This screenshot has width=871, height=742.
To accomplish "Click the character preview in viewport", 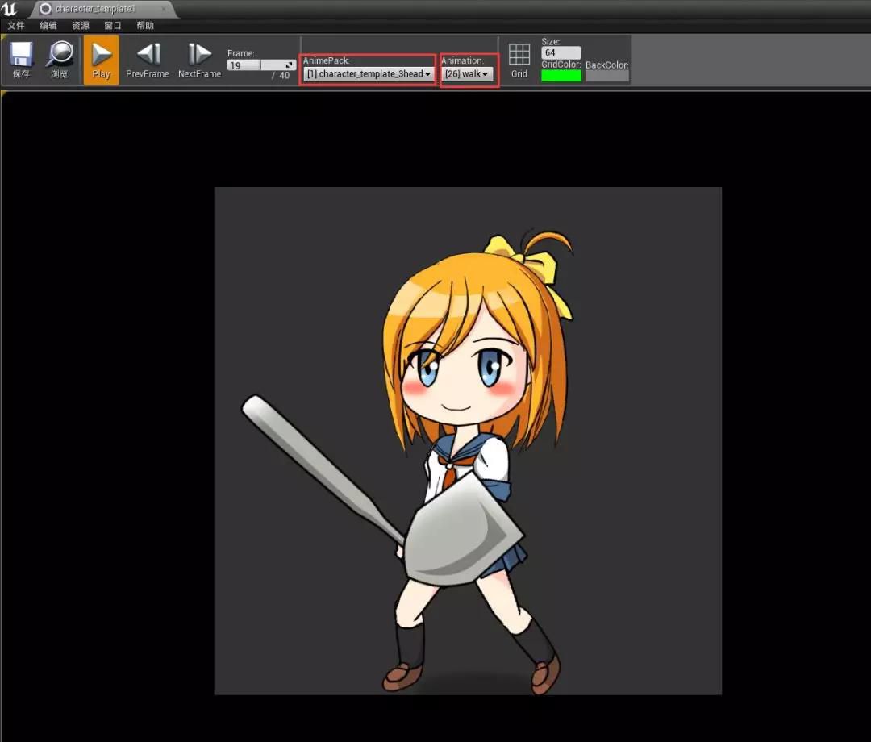I will [x=468, y=440].
